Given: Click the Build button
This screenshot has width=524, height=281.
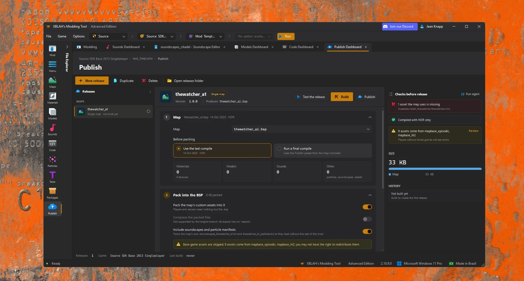Looking at the screenshot, I should click(x=342, y=97).
